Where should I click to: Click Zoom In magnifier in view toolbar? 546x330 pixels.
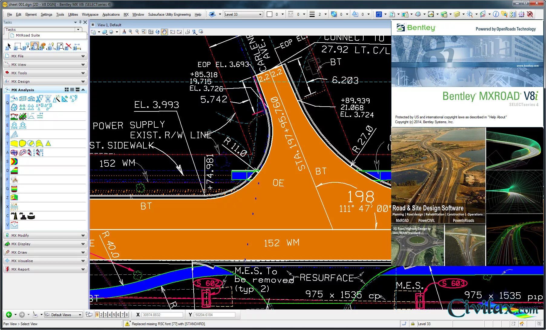131,32
